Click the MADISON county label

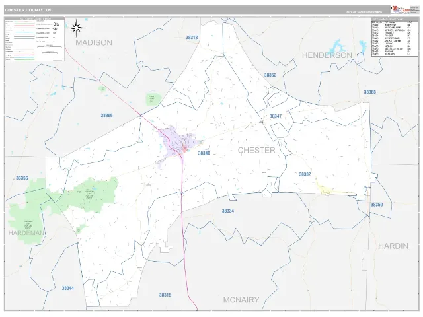pos(94,42)
